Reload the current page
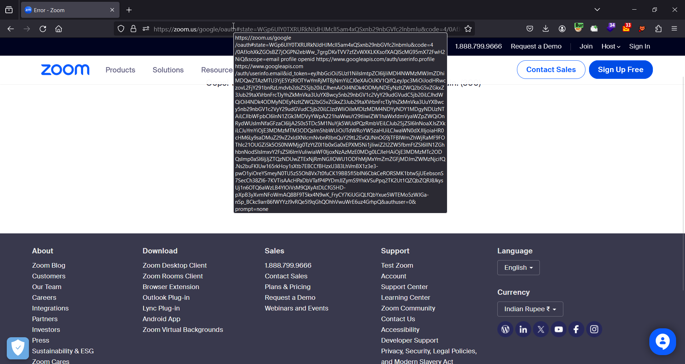685x364 pixels. pyautogui.click(x=43, y=29)
